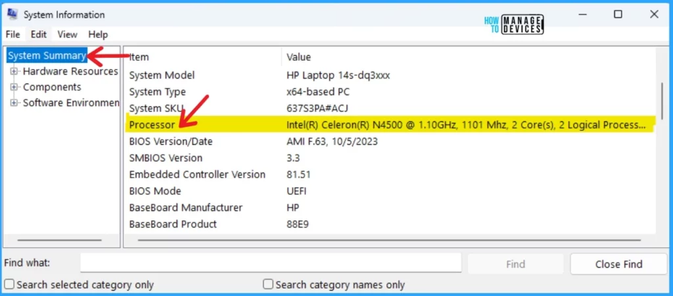Expand the Components node
Screen dimensions: 673x296
click(x=14, y=87)
